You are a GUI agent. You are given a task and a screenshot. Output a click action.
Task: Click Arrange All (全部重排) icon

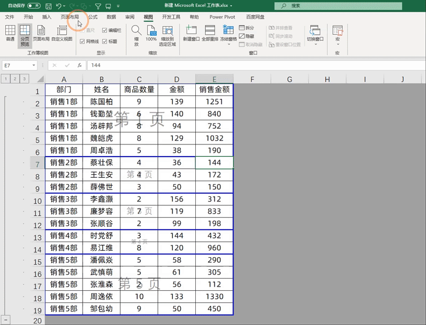(210, 33)
